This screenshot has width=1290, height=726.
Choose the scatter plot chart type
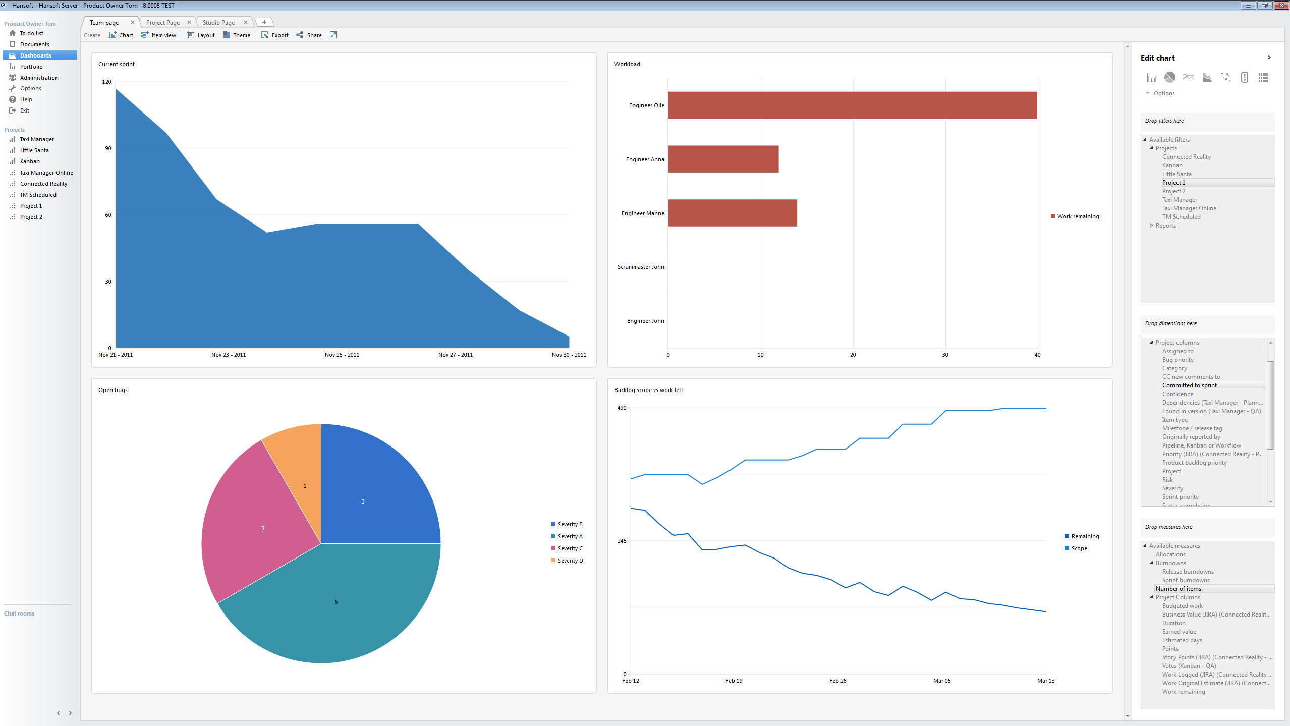1225,77
